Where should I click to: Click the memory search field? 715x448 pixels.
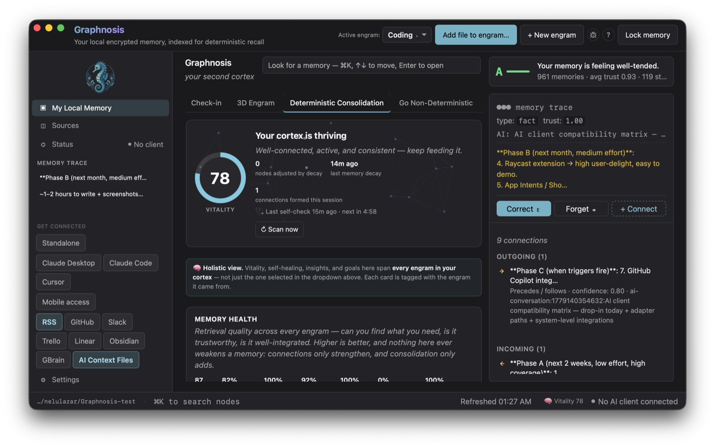371,65
